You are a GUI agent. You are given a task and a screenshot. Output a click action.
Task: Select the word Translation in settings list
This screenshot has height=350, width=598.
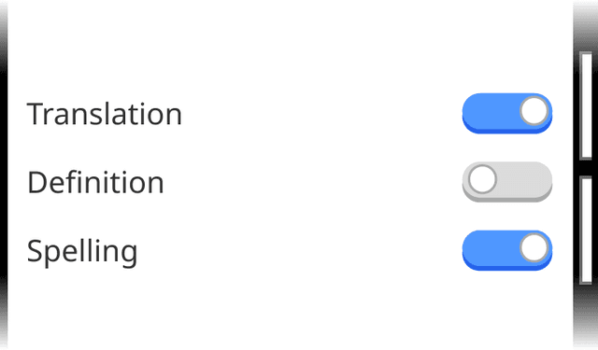(105, 114)
